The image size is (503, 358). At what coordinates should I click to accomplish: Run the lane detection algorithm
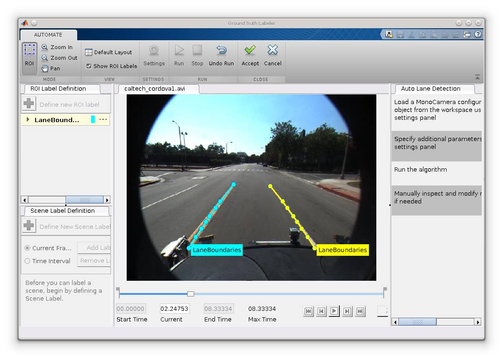(179, 55)
